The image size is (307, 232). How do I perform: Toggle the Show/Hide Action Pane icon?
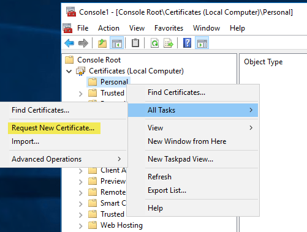point(202,43)
